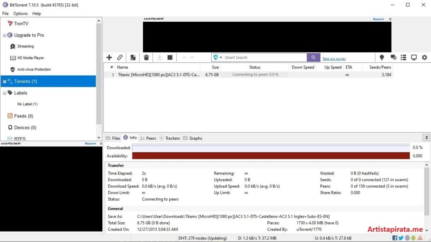Open the remote devices monitor icon
The image size is (431, 242).
(414, 57)
